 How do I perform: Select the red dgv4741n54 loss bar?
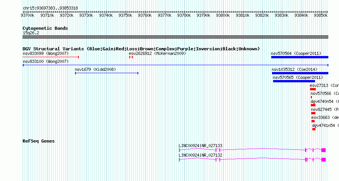tap(314, 129)
